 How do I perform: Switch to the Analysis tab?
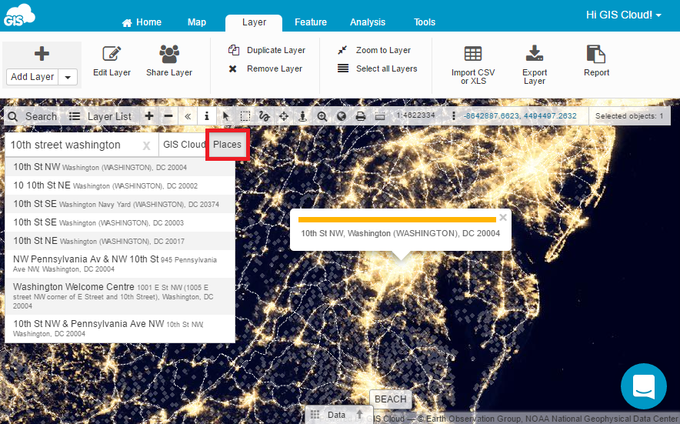tap(367, 22)
